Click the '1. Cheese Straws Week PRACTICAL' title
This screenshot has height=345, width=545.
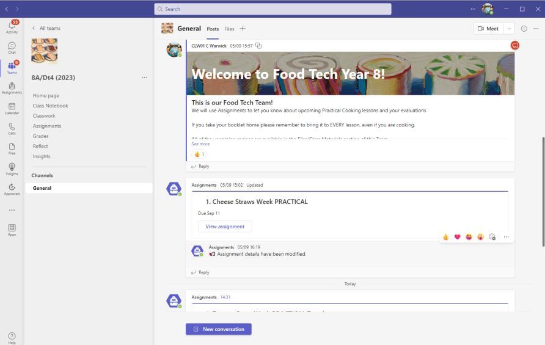click(257, 202)
